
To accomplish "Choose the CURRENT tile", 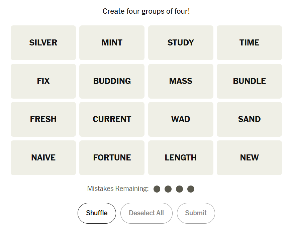I will pyautogui.click(x=112, y=119).
